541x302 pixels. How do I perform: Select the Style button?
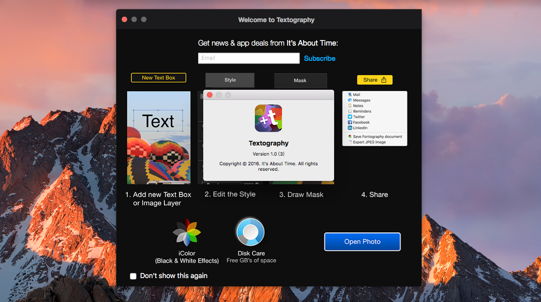point(230,80)
